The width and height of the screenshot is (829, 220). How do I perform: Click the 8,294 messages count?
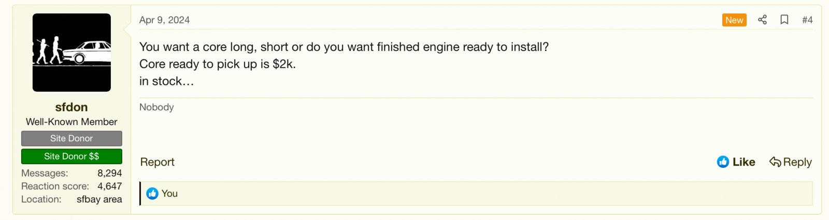coord(109,173)
